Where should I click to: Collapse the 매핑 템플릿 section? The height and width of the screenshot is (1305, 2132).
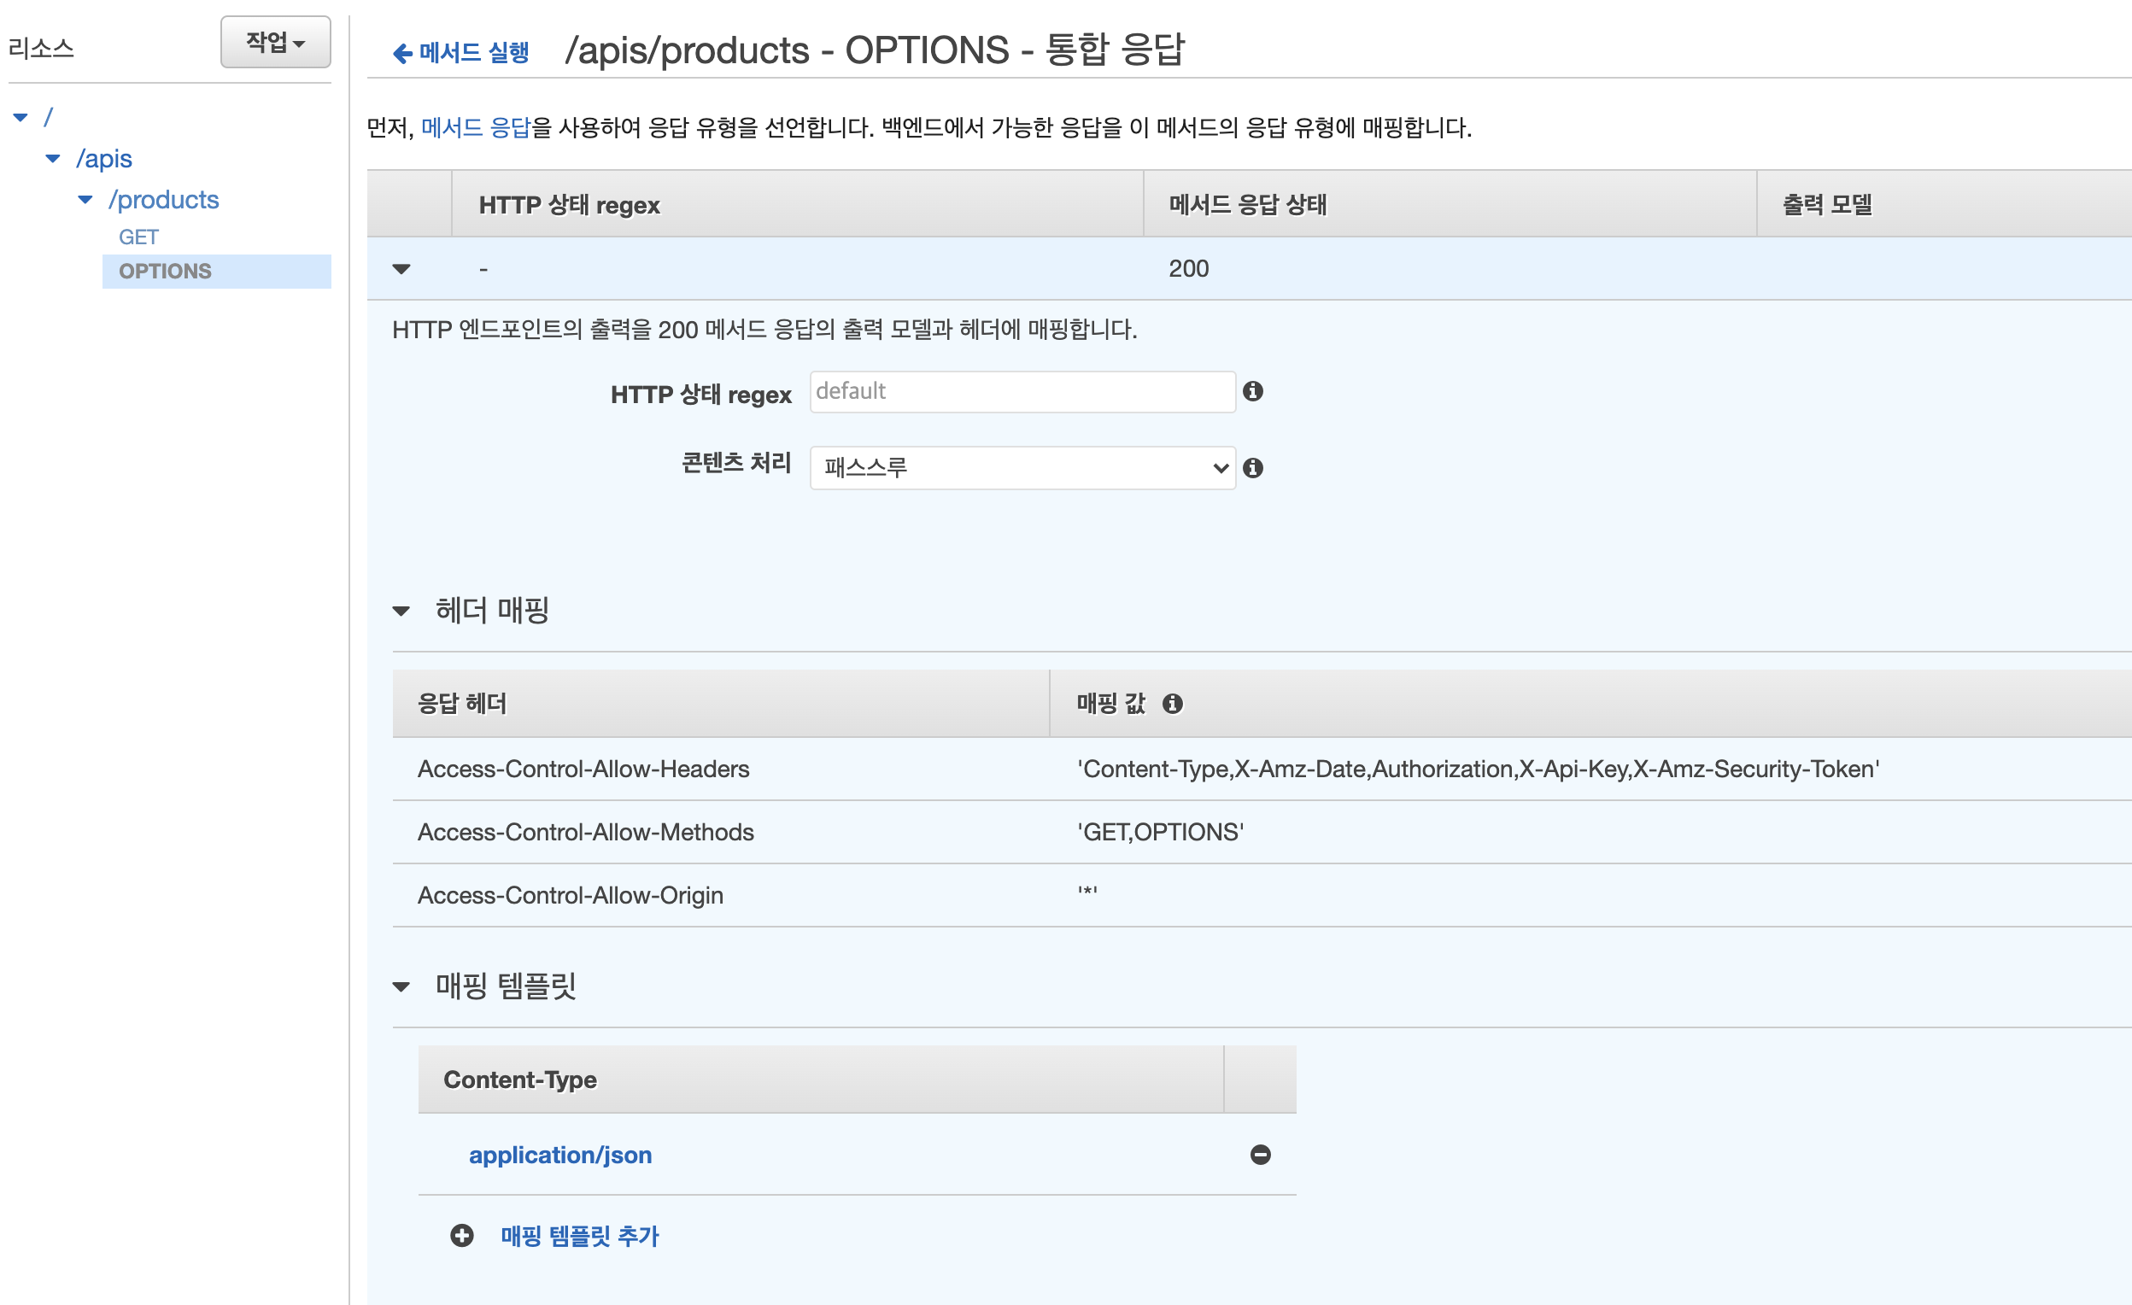click(401, 986)
